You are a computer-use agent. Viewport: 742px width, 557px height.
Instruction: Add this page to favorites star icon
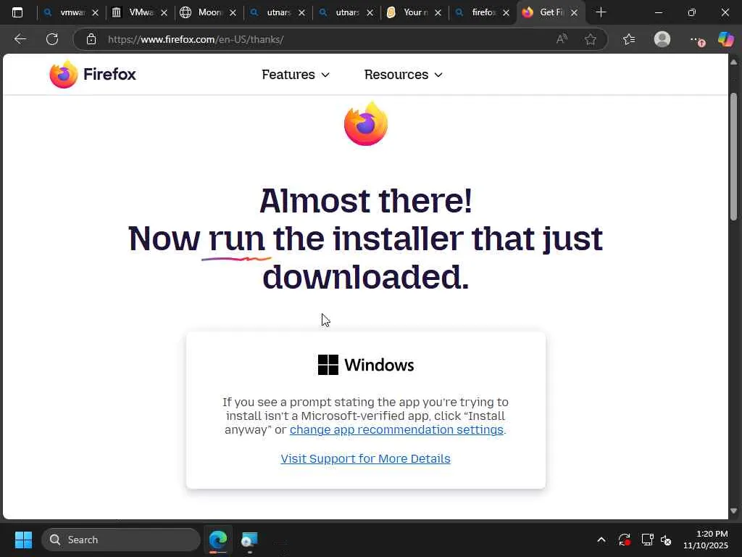(x=590, y=39)
